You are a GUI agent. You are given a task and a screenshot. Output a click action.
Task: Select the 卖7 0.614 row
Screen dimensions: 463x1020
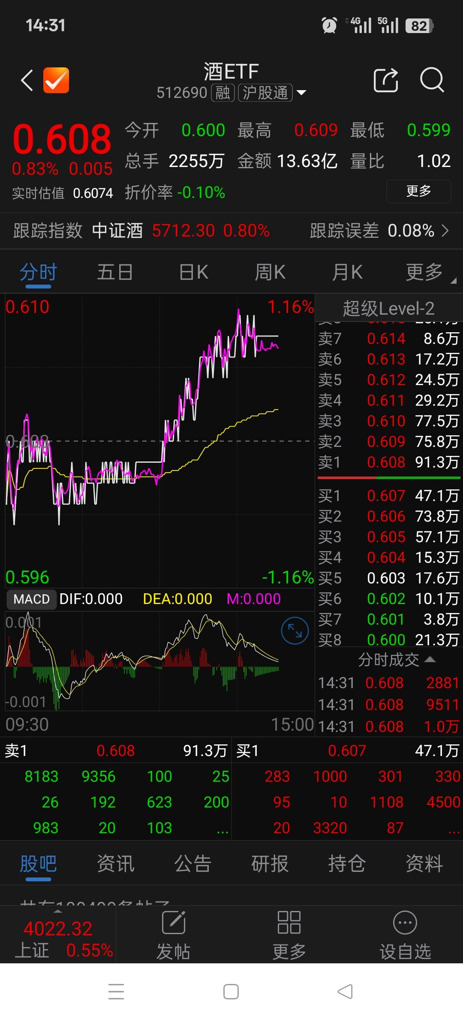pyautogui.click(x=389, y=338)
